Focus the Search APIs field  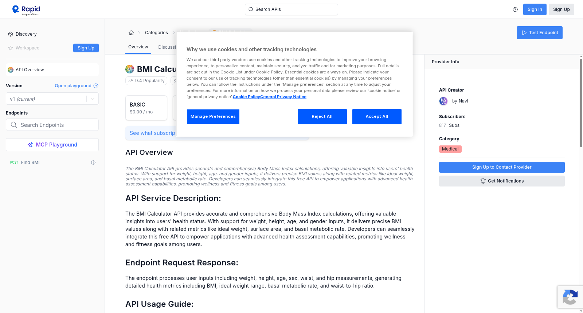coord(291,9)
